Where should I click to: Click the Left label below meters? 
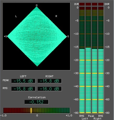pos(85,119)
